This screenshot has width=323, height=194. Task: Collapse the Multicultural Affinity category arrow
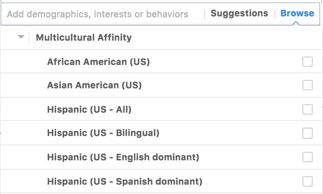tap(21, 37)
